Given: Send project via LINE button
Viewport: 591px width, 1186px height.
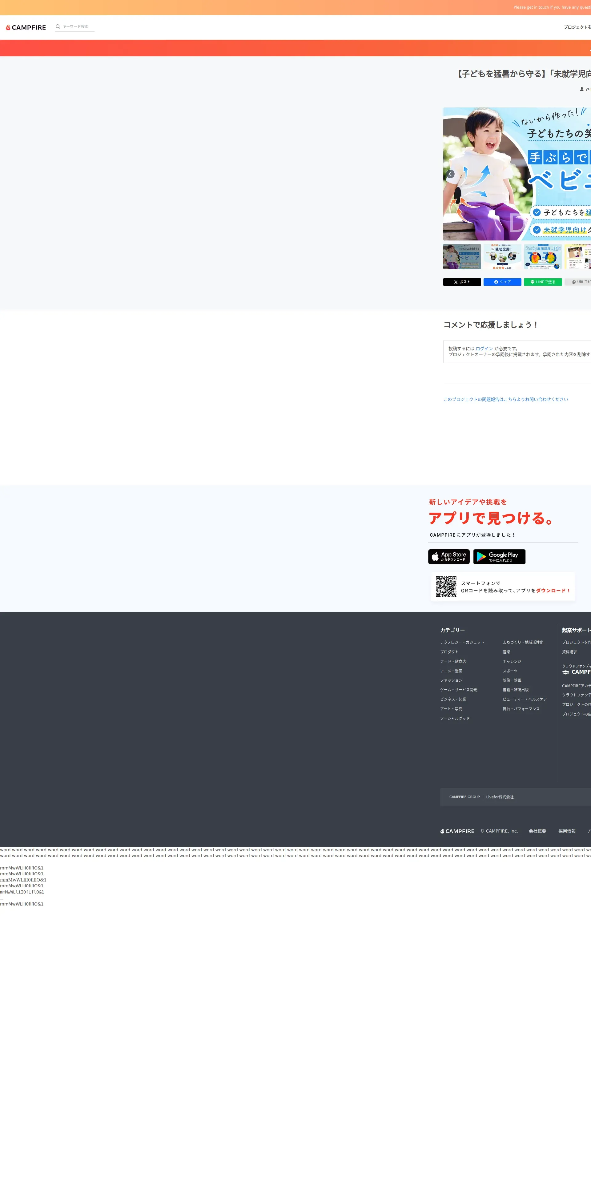Looking at the screenshot, I should (543, 282).
